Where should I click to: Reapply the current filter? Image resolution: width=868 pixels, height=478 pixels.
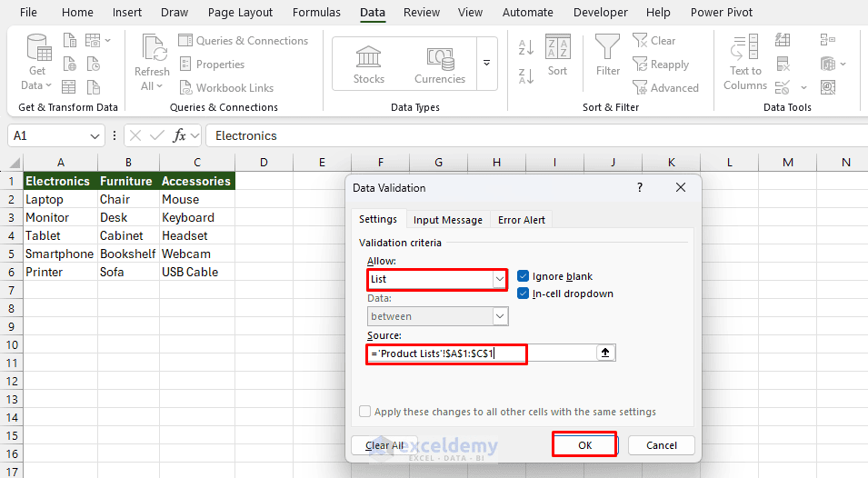(x=661, y=65)
